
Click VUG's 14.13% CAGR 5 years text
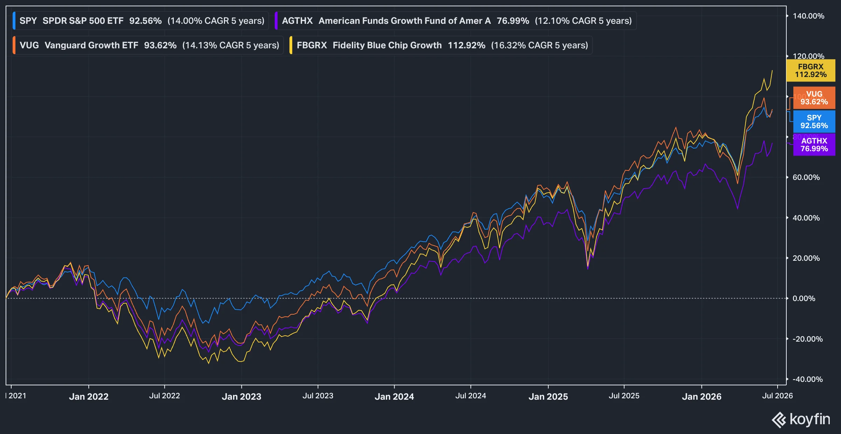coord(231,45)
